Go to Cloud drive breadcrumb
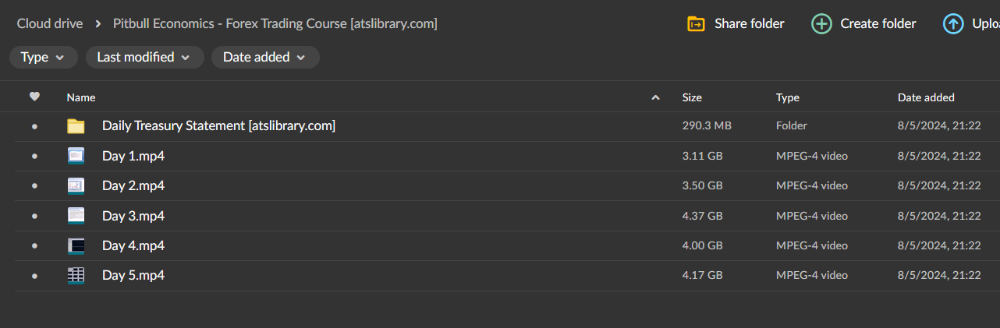The width and height of the screenshot is (1000, 328). (49, 23)
